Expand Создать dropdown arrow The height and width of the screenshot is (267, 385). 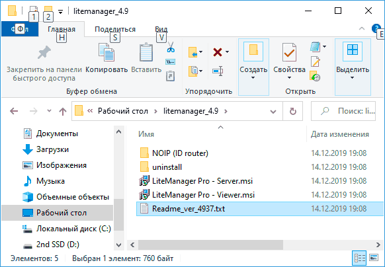coord(253,78)
